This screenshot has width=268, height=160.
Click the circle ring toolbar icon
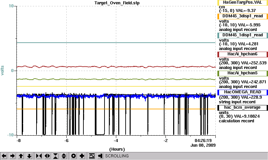click(x=74, y=156)
